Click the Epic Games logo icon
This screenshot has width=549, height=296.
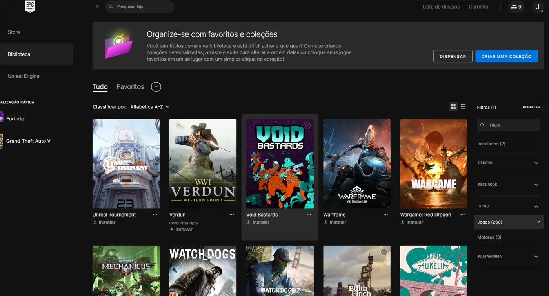tap(30, 7)
